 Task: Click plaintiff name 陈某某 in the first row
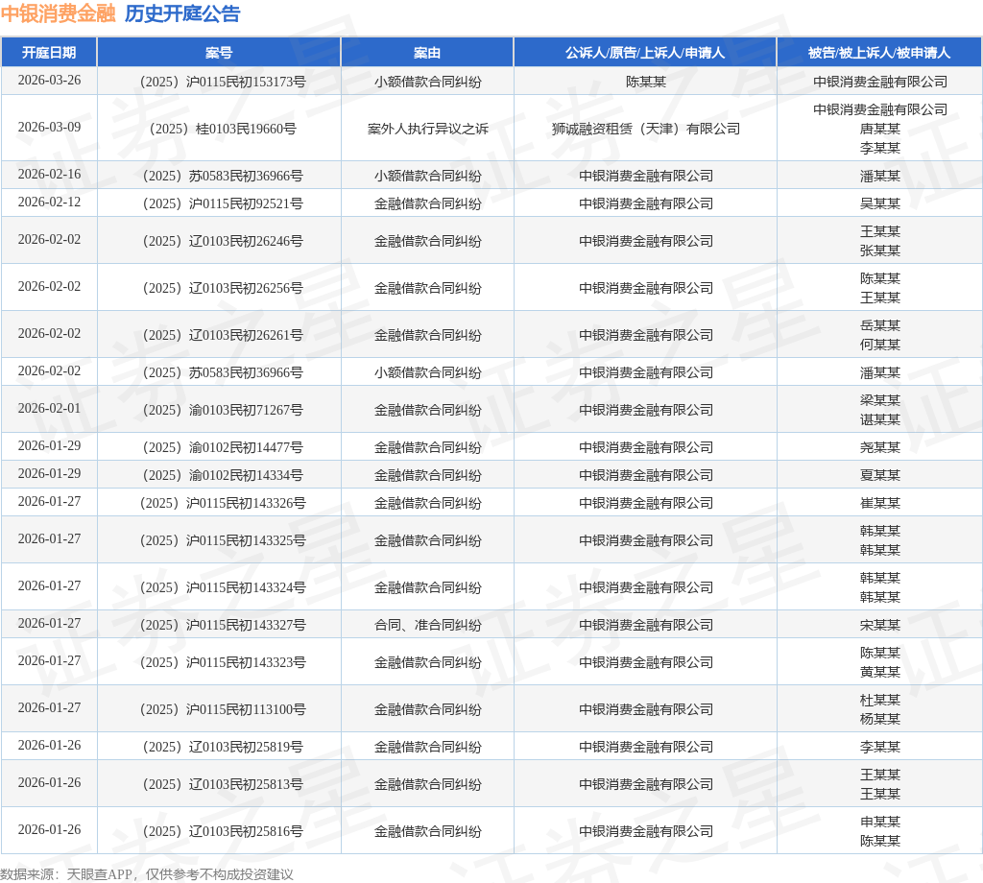click(x=645, y=82)
